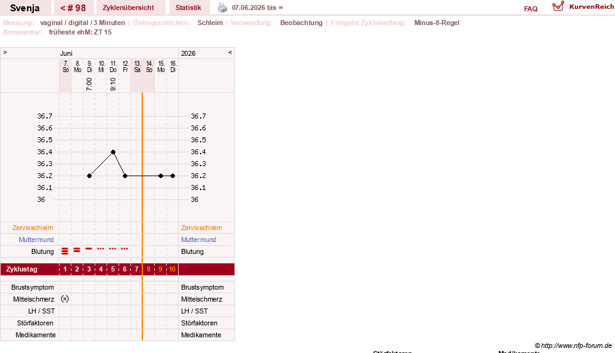Click the left Muttermund label
Image resolution: width=615 pixels, height=353 pixels.
click(x=36, y=240)
